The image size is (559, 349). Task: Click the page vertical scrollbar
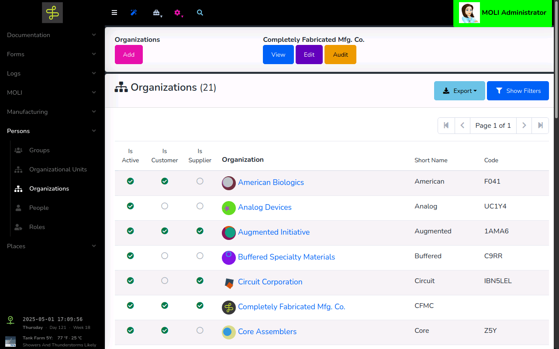click(x=556, y=65)
